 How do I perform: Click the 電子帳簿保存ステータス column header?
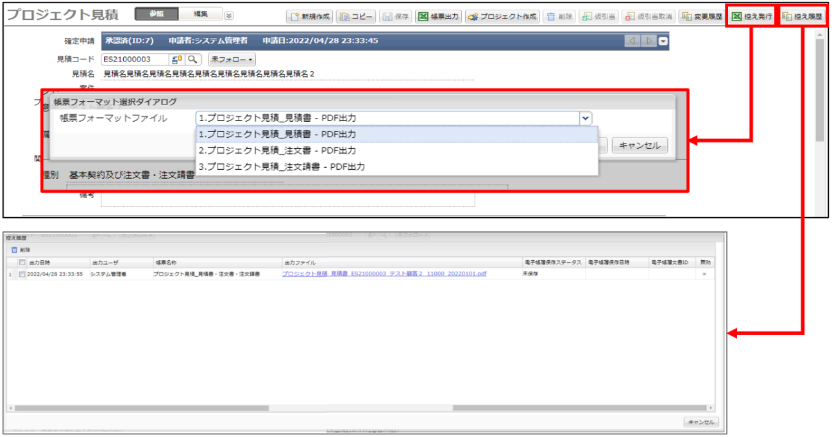pyautogui.click(x=553, y=263)
